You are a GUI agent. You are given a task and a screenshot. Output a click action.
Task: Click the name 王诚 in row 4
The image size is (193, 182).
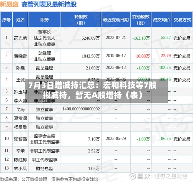pos(20,80)
